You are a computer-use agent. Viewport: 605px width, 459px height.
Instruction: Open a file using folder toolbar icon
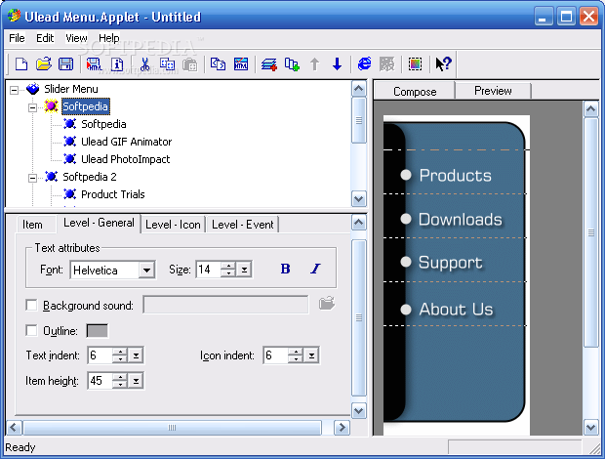pos(44,63)
